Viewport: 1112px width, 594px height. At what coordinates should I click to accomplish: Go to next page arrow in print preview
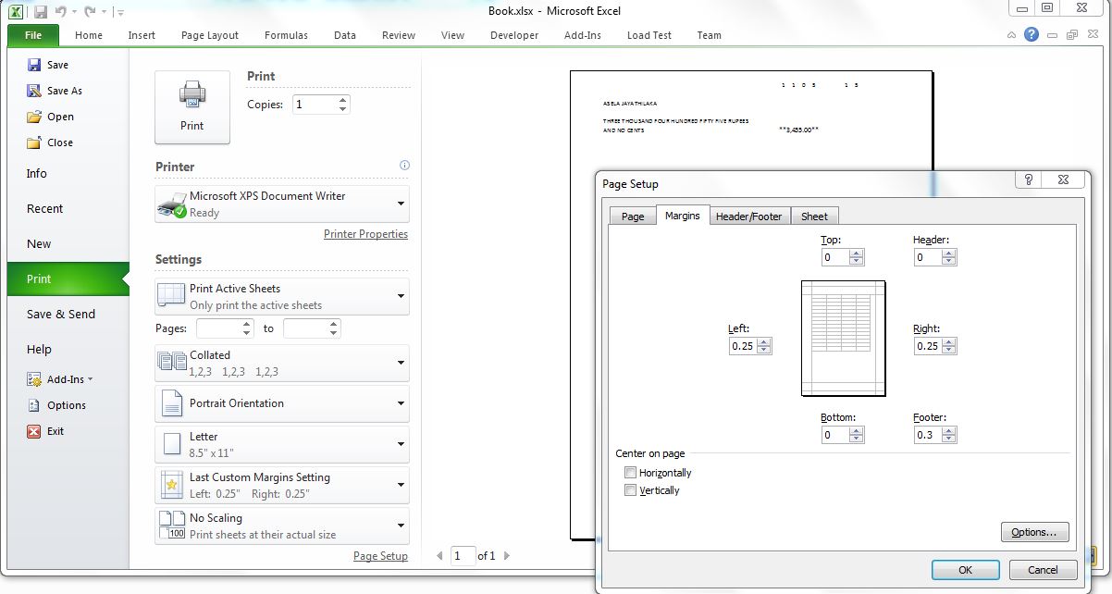click(507, 556)
